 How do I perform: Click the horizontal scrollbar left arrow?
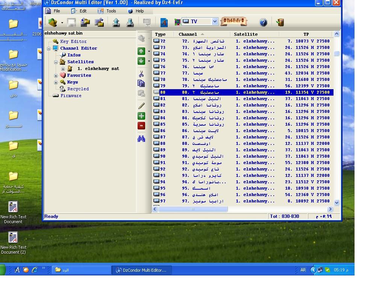point(155,209)
